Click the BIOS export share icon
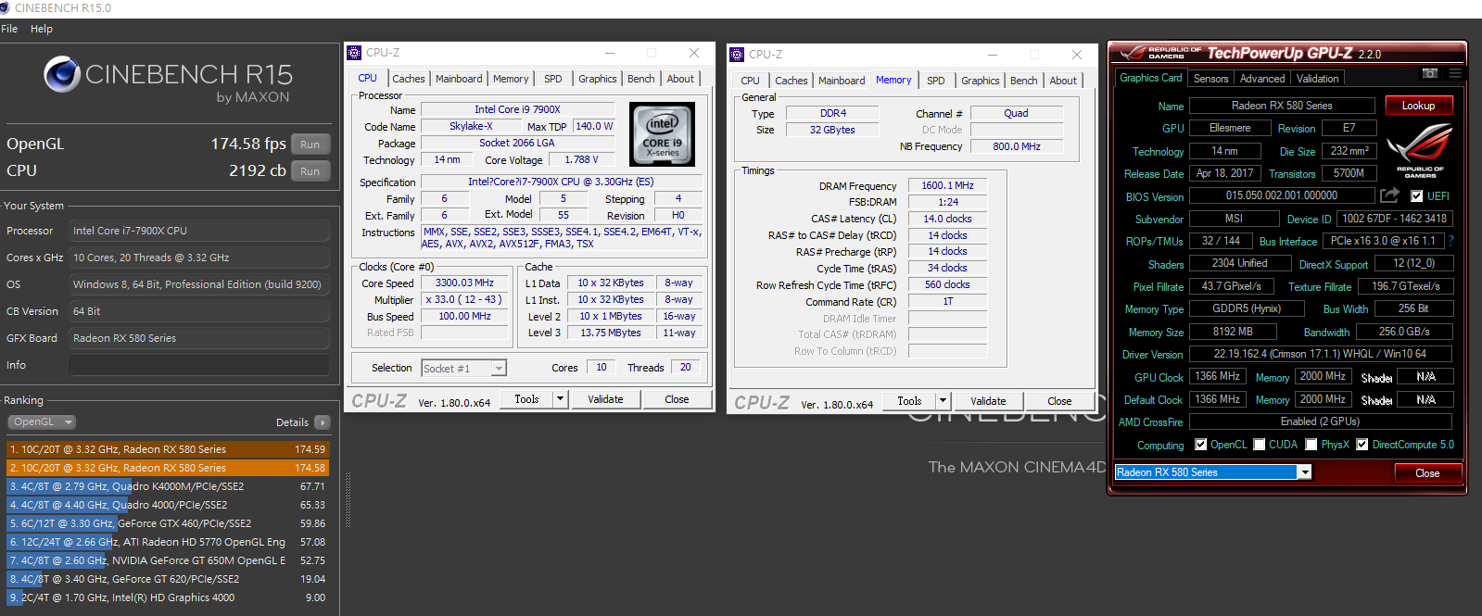The width and height of the screenshot is (1482, 616). click(x=1388, y=195)
